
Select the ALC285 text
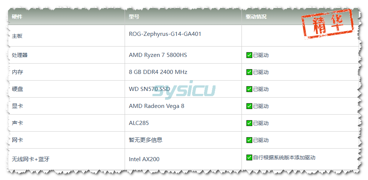point(139,123)
